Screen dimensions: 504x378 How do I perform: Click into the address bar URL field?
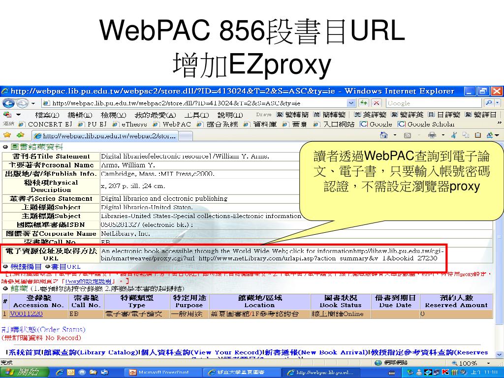point(194,103)
